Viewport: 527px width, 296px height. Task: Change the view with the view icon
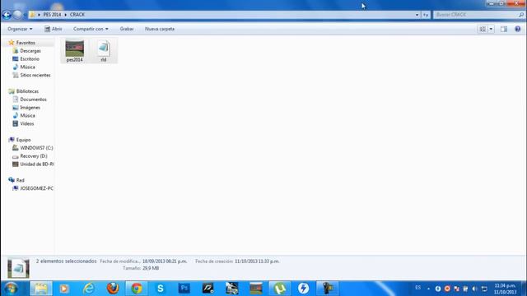[483, 30]
